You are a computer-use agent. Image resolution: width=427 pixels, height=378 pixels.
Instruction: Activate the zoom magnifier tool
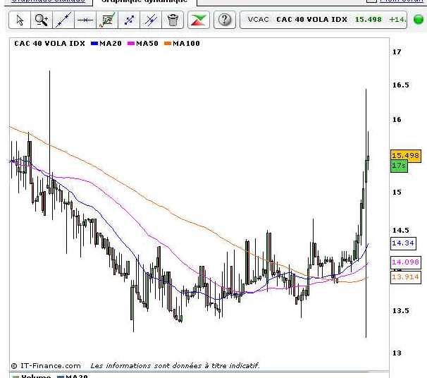point(42,20)
